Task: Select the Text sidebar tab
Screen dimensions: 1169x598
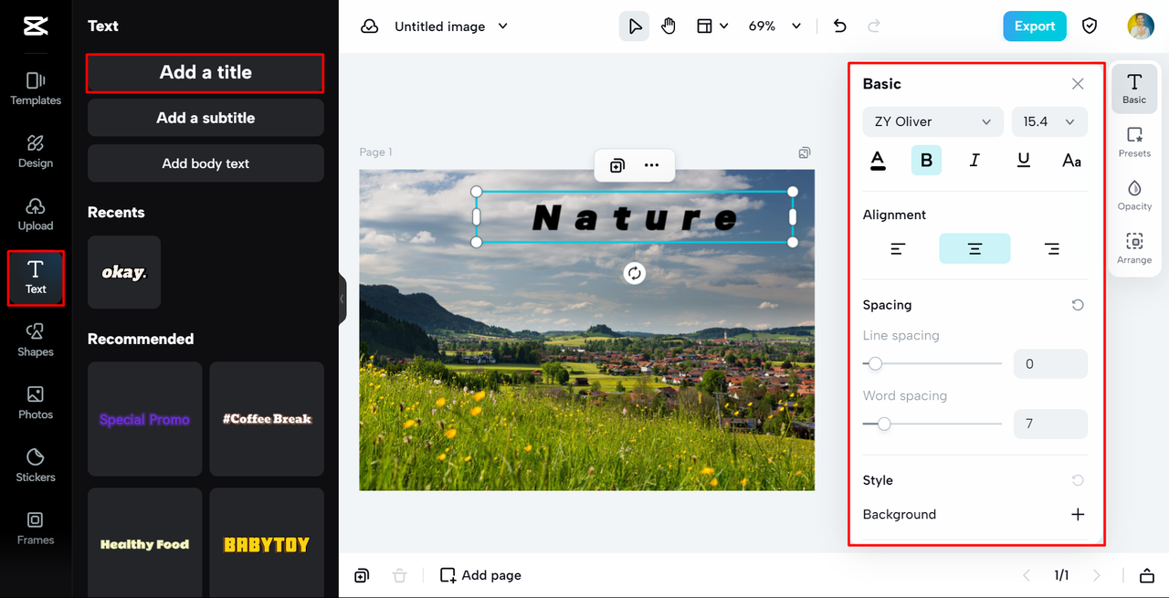Action: click(36, 278)
